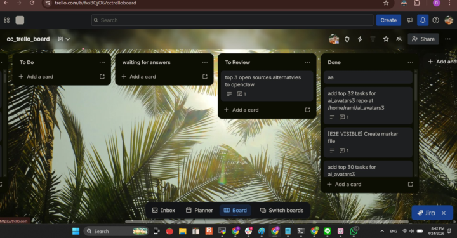Click the trello.com address bar
457x238 pixels.
coord(216,3)
